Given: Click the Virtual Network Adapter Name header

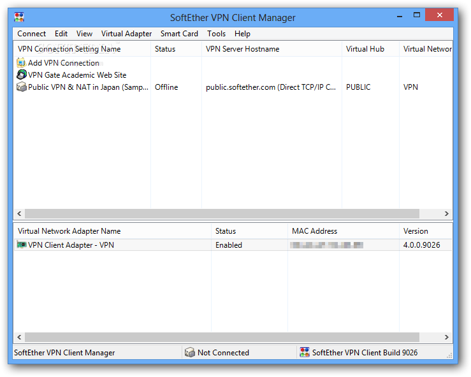Looking at the screenshot, I should pos(112,231).
